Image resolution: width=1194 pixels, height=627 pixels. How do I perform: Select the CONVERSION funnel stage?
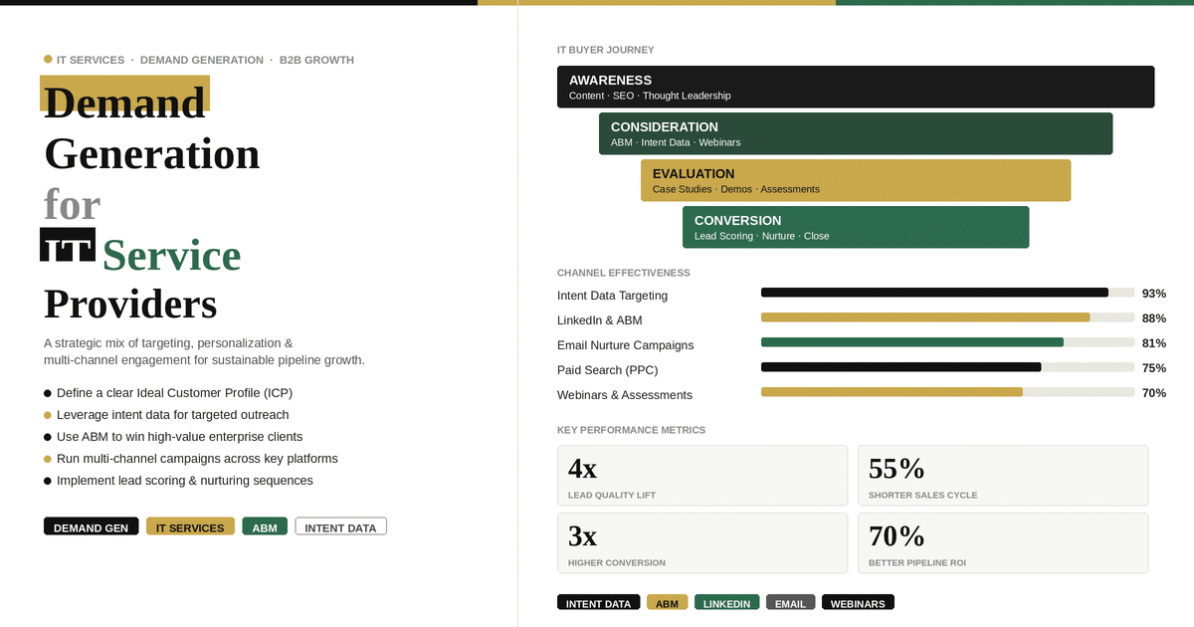pyautogui.click(x=856, y=227)
